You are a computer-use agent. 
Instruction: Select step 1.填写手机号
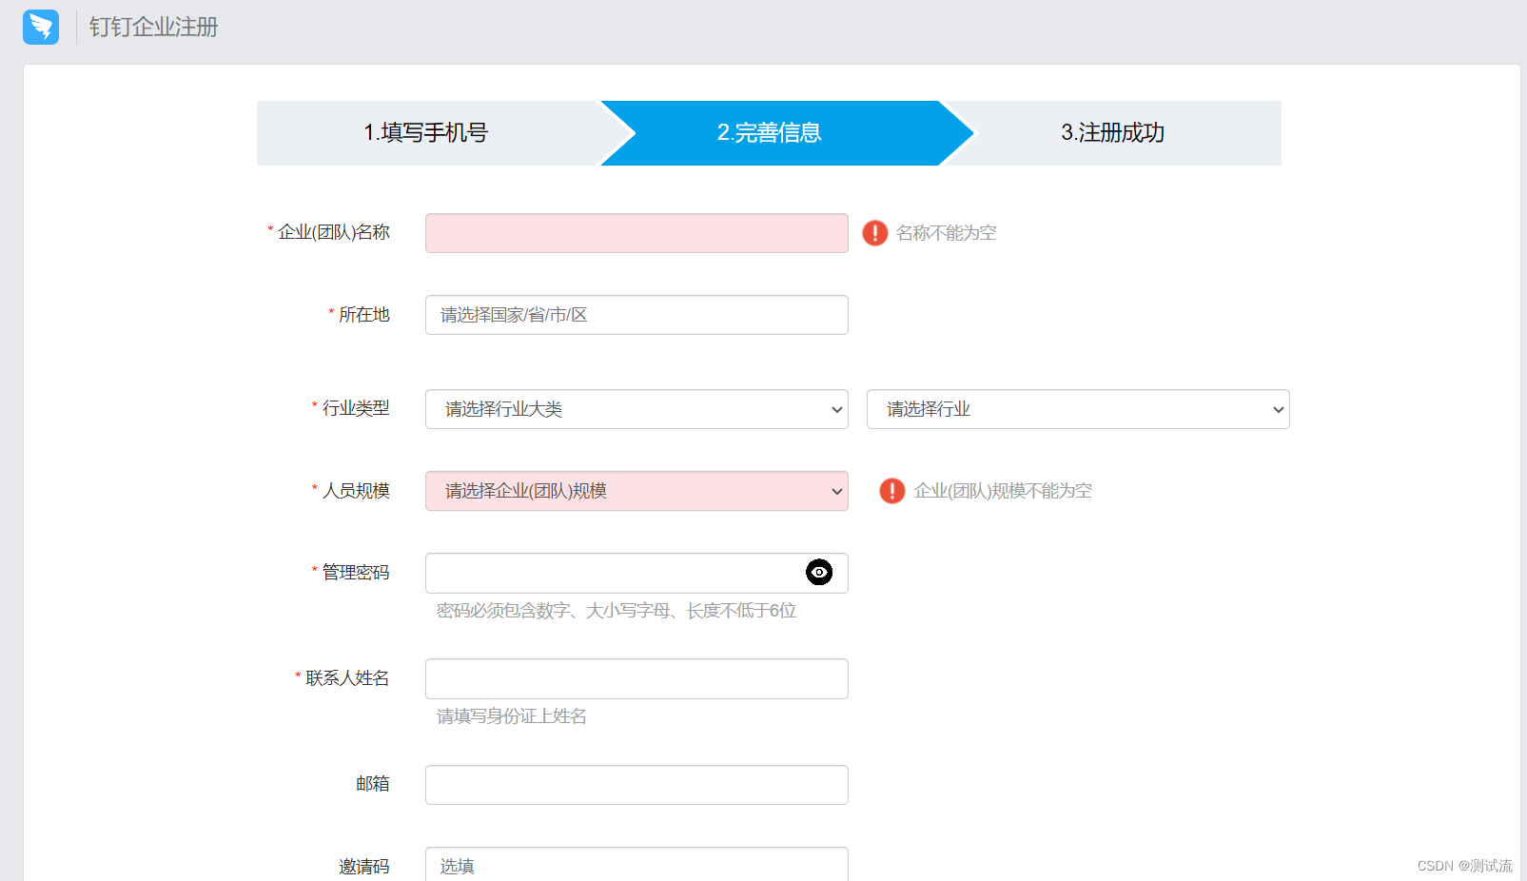(x=426, y=133)
